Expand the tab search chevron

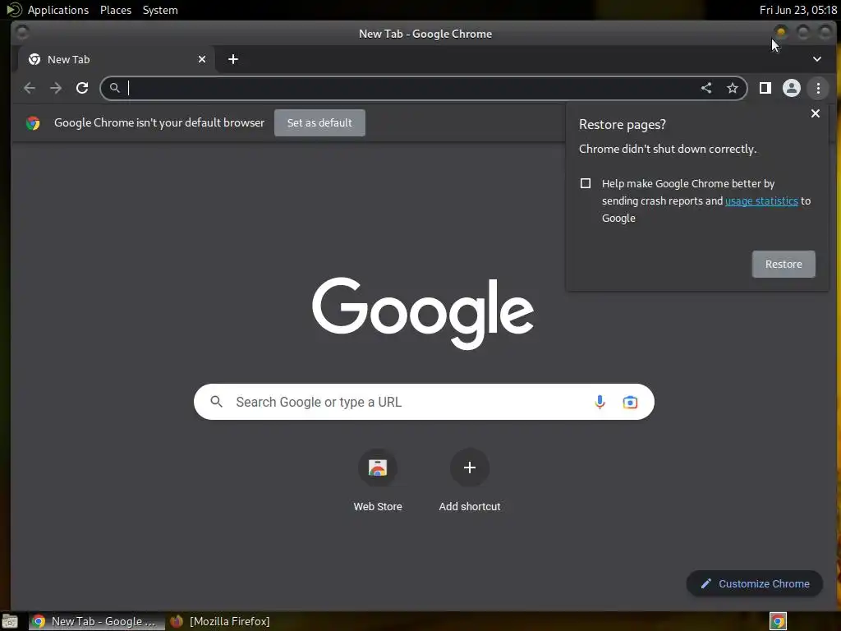(x=817, y=59)
